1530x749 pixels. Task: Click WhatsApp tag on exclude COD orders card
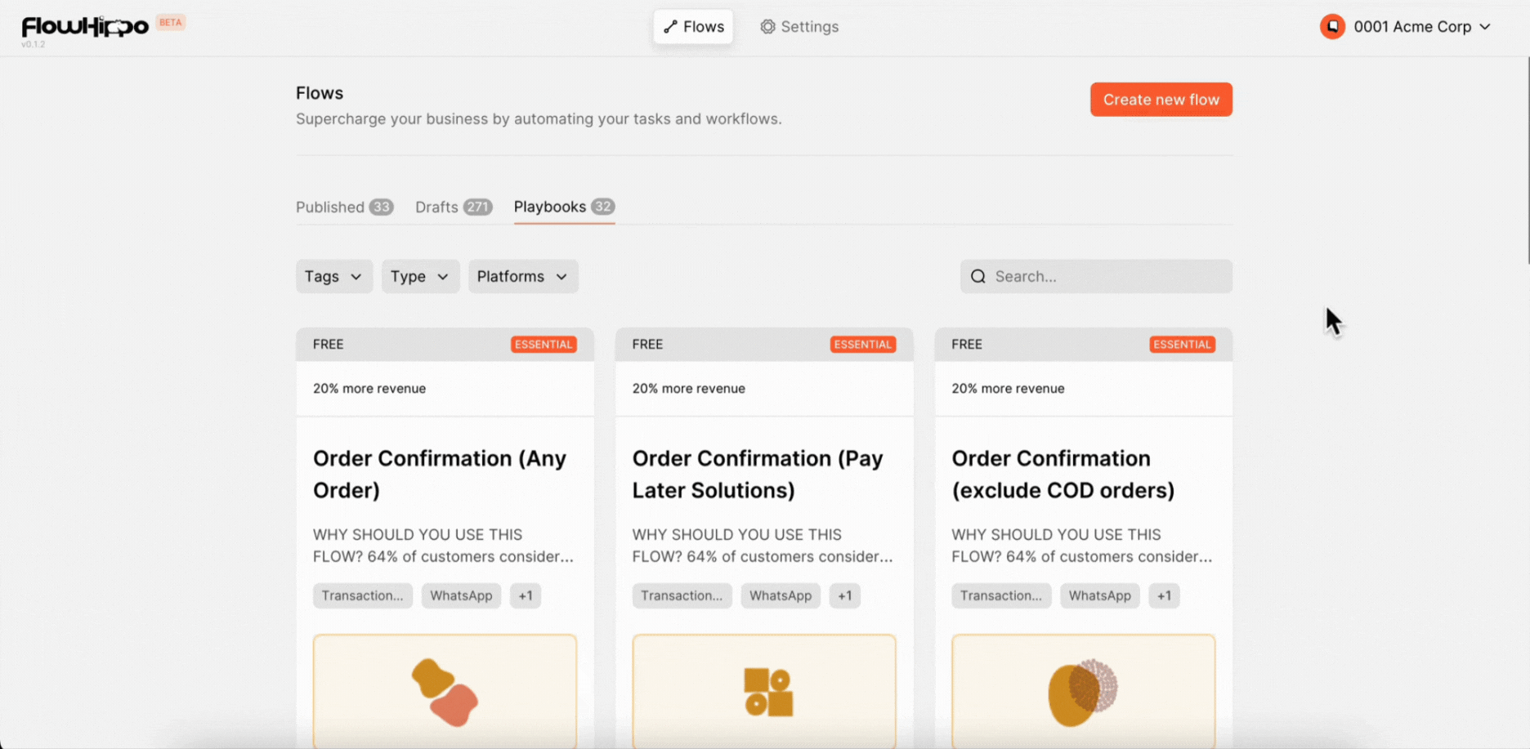click(x=1100, y=596)
